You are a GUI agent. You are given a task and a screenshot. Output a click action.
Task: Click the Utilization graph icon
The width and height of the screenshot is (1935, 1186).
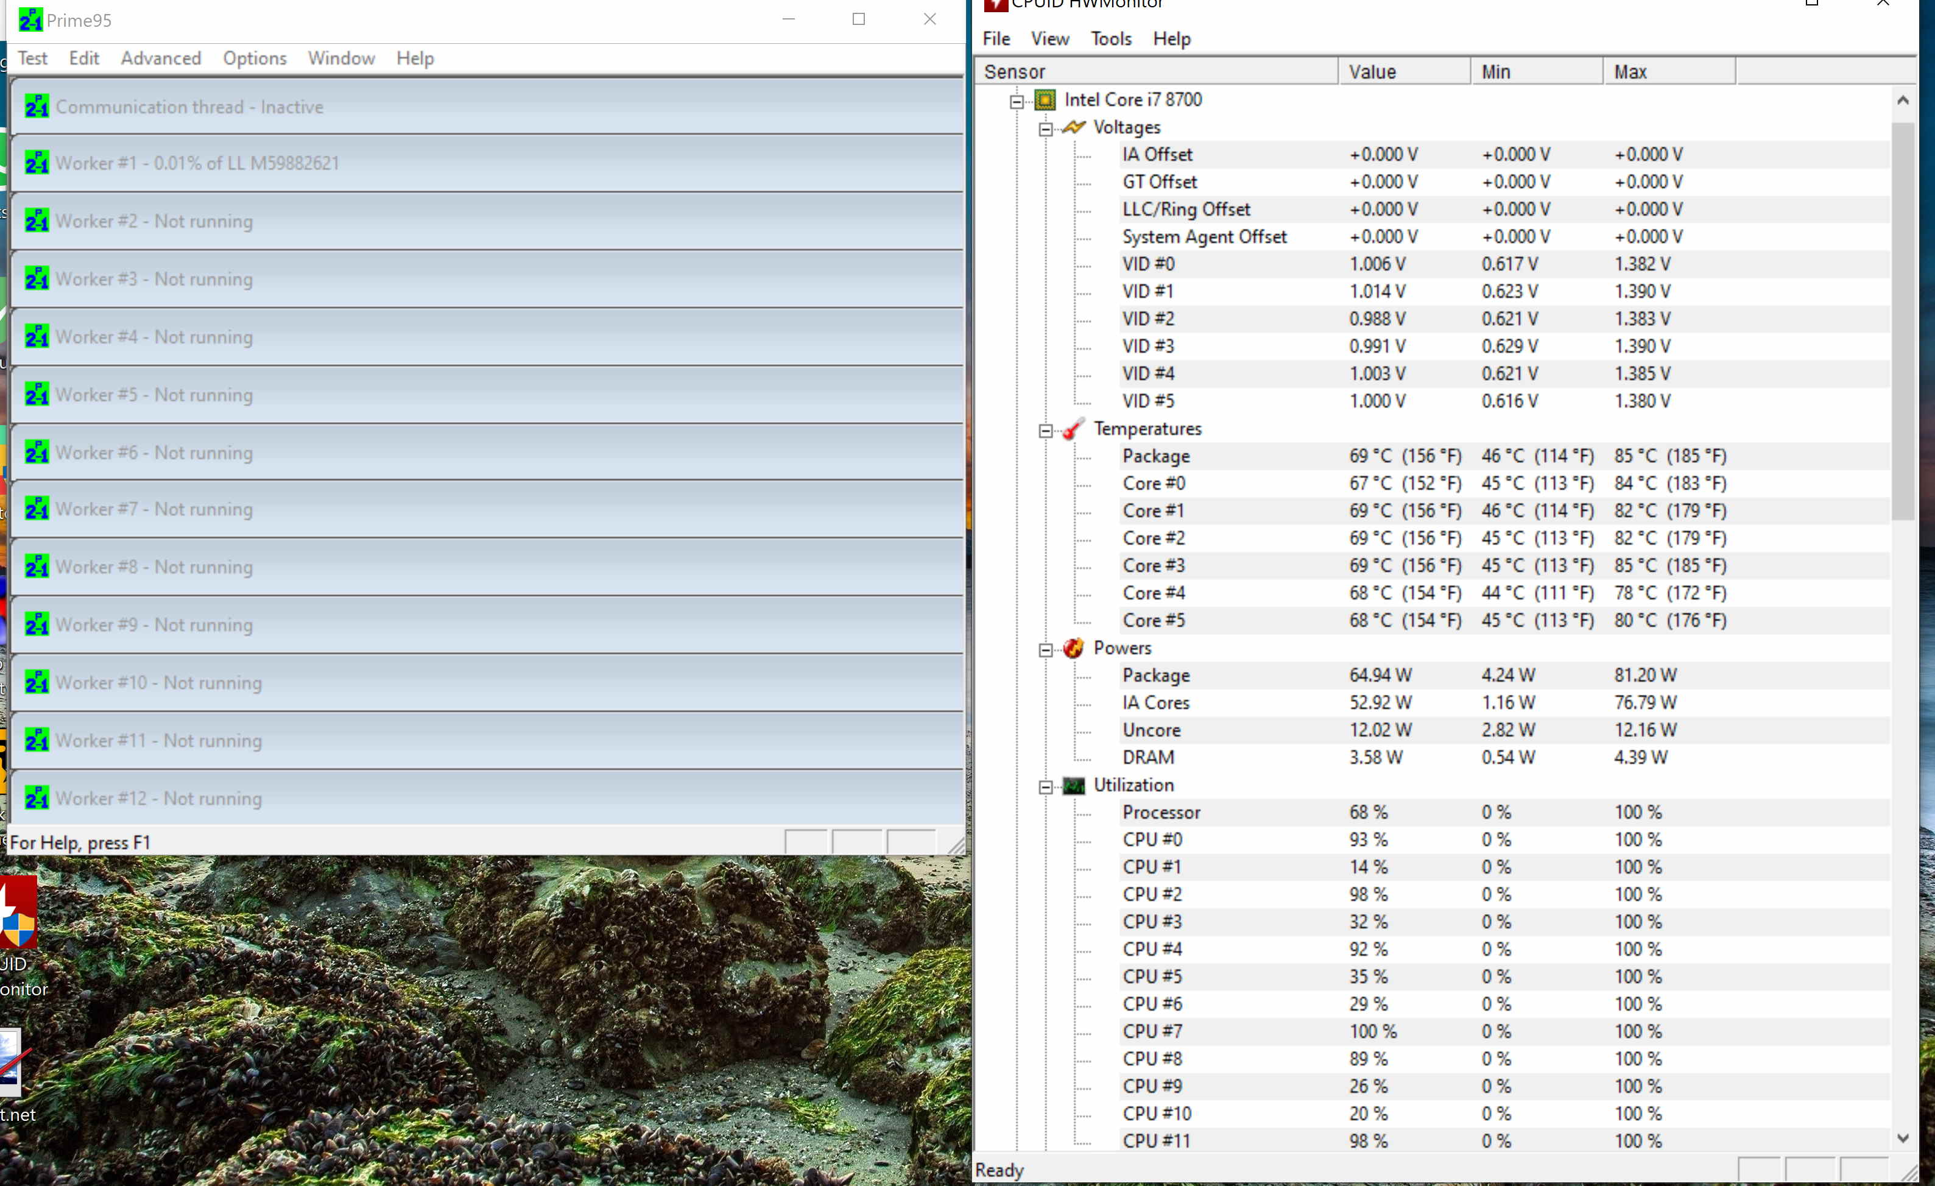1074,785
